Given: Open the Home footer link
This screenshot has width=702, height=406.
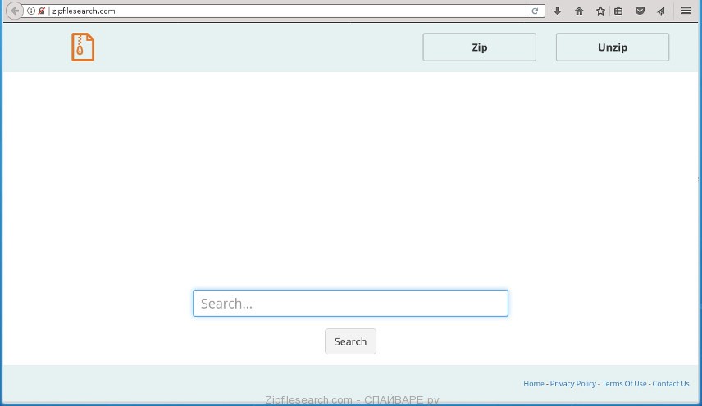Looking at the screenshot, I should (x=533, y=383).
